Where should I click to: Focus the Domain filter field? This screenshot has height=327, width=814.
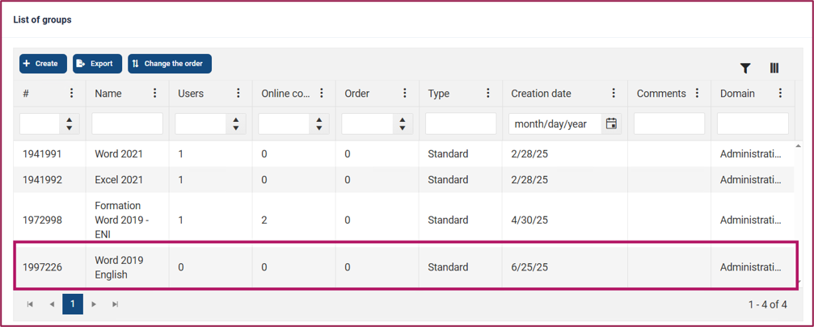[x=753, y=124]
